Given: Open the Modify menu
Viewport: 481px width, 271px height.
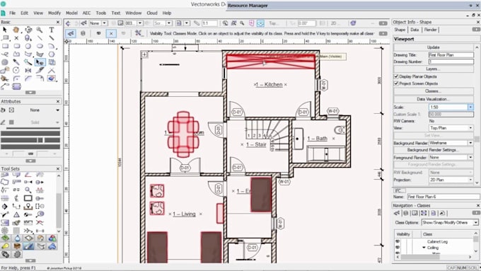Looking at the screenshot, I should tap(54, 13).
